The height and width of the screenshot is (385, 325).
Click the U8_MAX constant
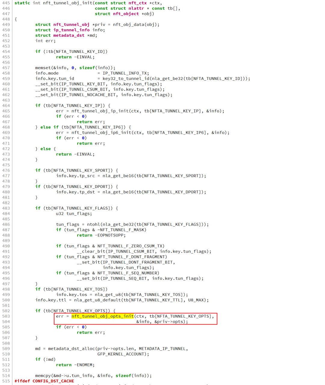[x=196, y=300]
